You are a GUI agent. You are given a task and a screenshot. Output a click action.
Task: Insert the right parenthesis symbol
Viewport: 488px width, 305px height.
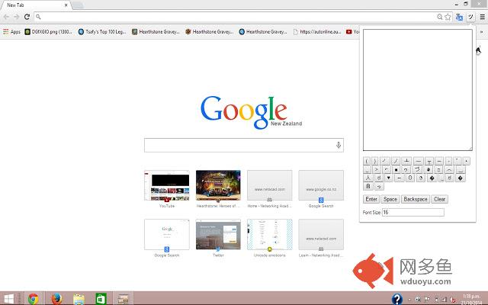click(x=374, y=161)
